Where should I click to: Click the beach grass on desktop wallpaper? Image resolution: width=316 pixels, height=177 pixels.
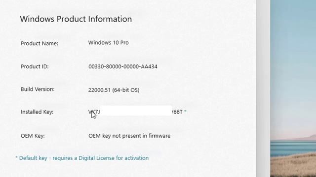point(293,166)
